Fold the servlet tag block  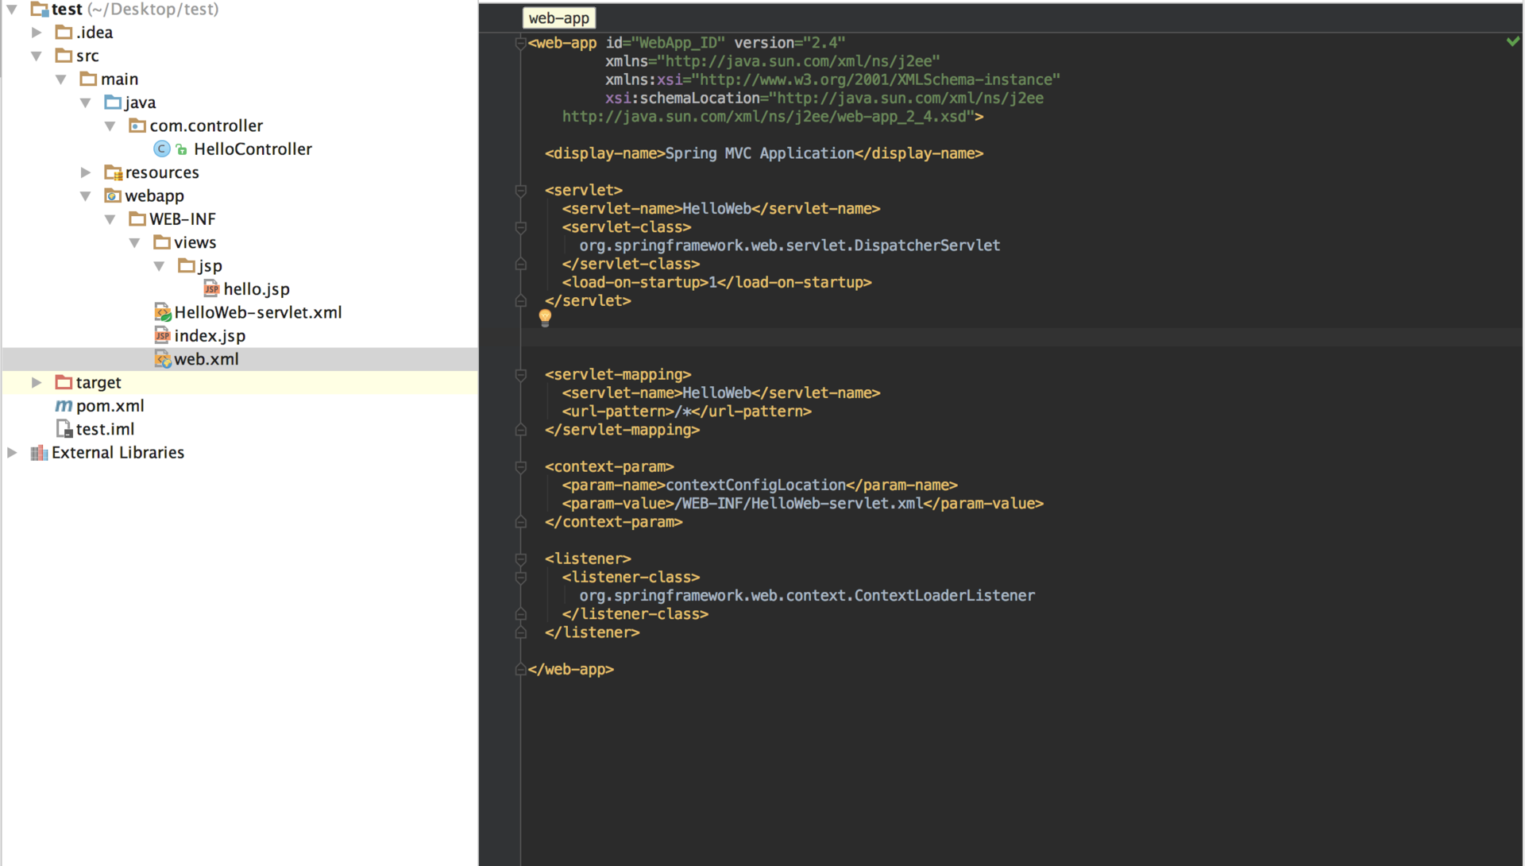pos(521,191)
